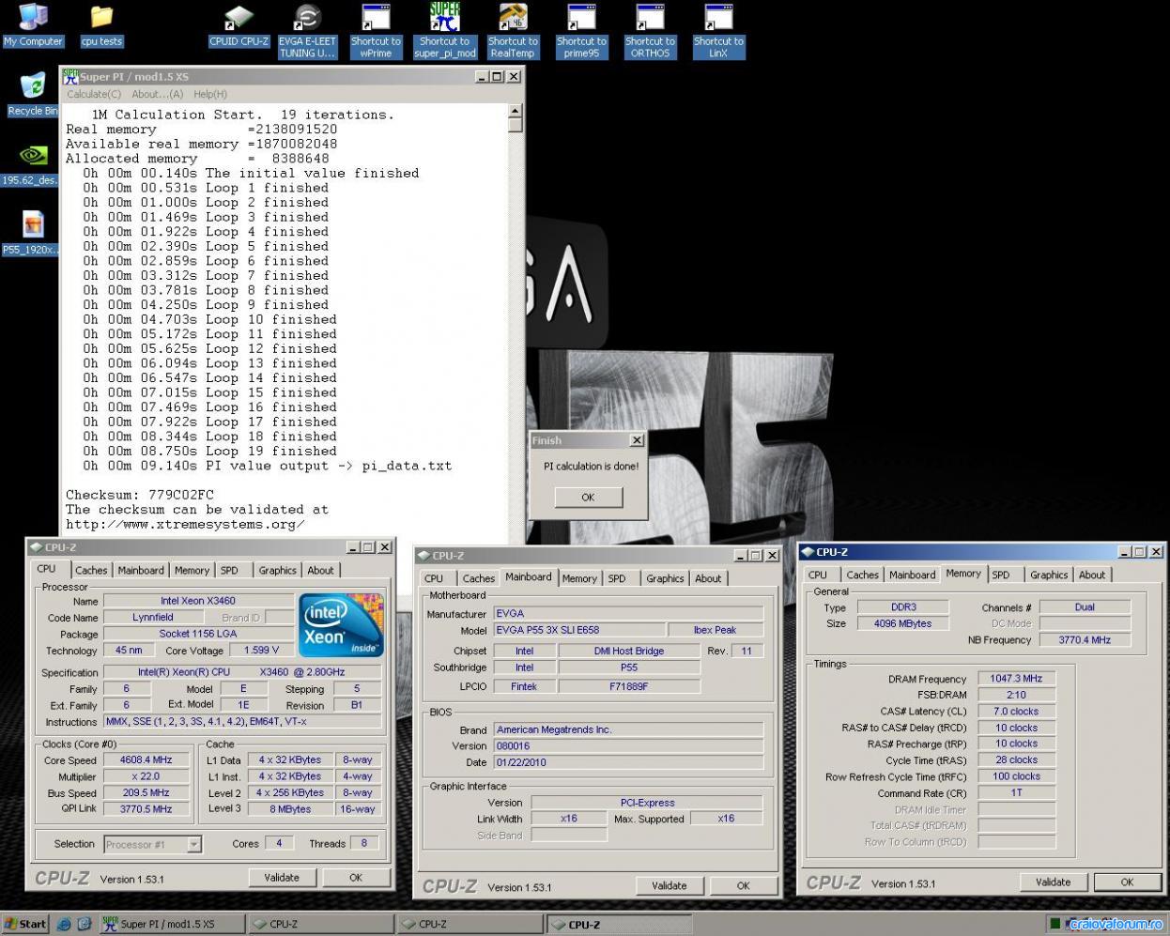This screenshot has width=1170, height=936.
Task: Open SPD tab in CPU-Z Xeon processor window
Action: click(x=229, y=570)
